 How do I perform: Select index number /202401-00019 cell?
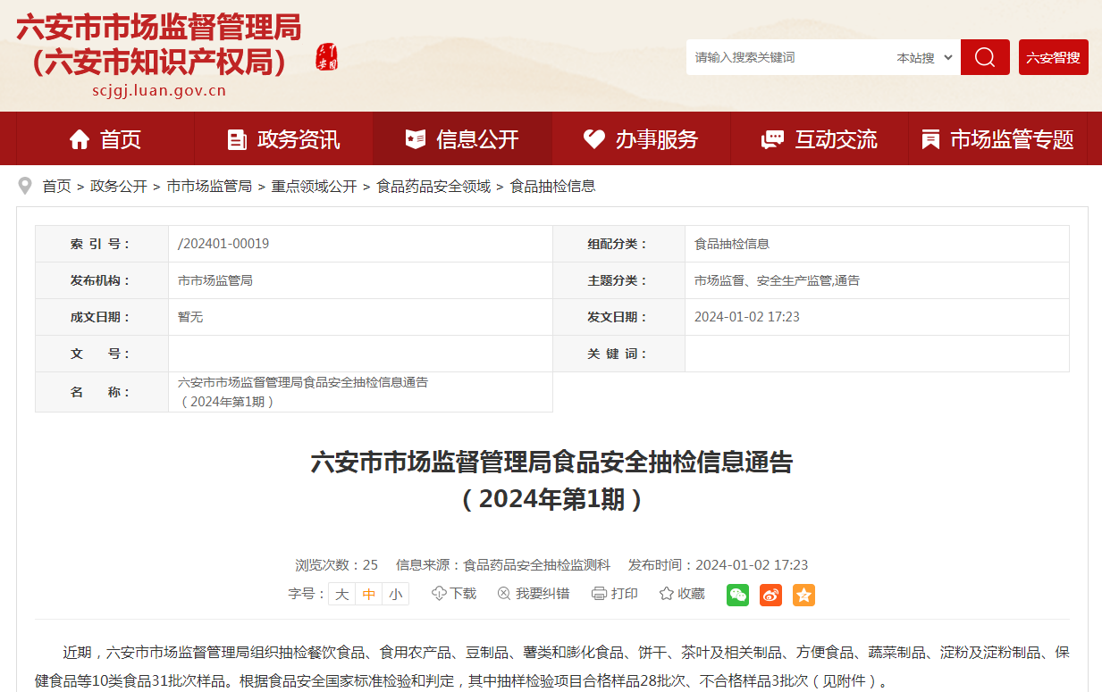click(x=360, y=244)
